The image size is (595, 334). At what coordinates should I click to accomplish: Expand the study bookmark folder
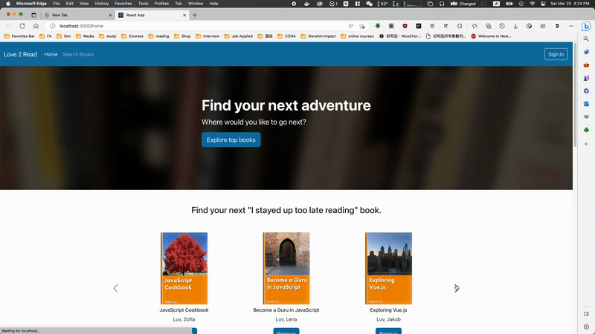pos(108,36)
